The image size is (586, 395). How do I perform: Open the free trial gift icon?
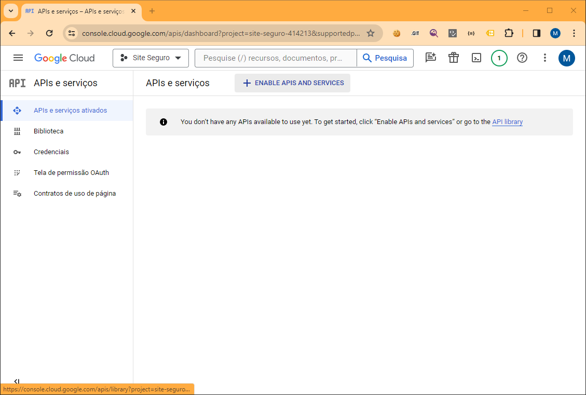coord(453,58)
